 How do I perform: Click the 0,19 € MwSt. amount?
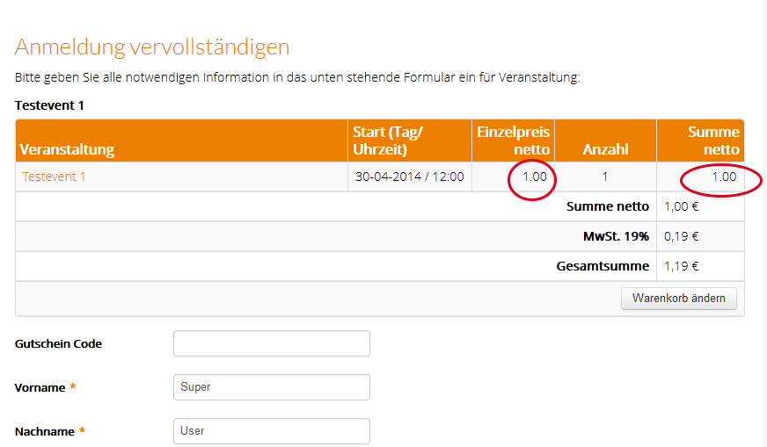coord(681,236)
